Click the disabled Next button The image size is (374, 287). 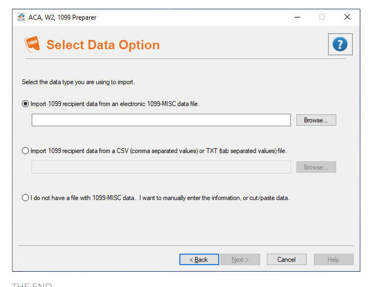pos(240,260)
